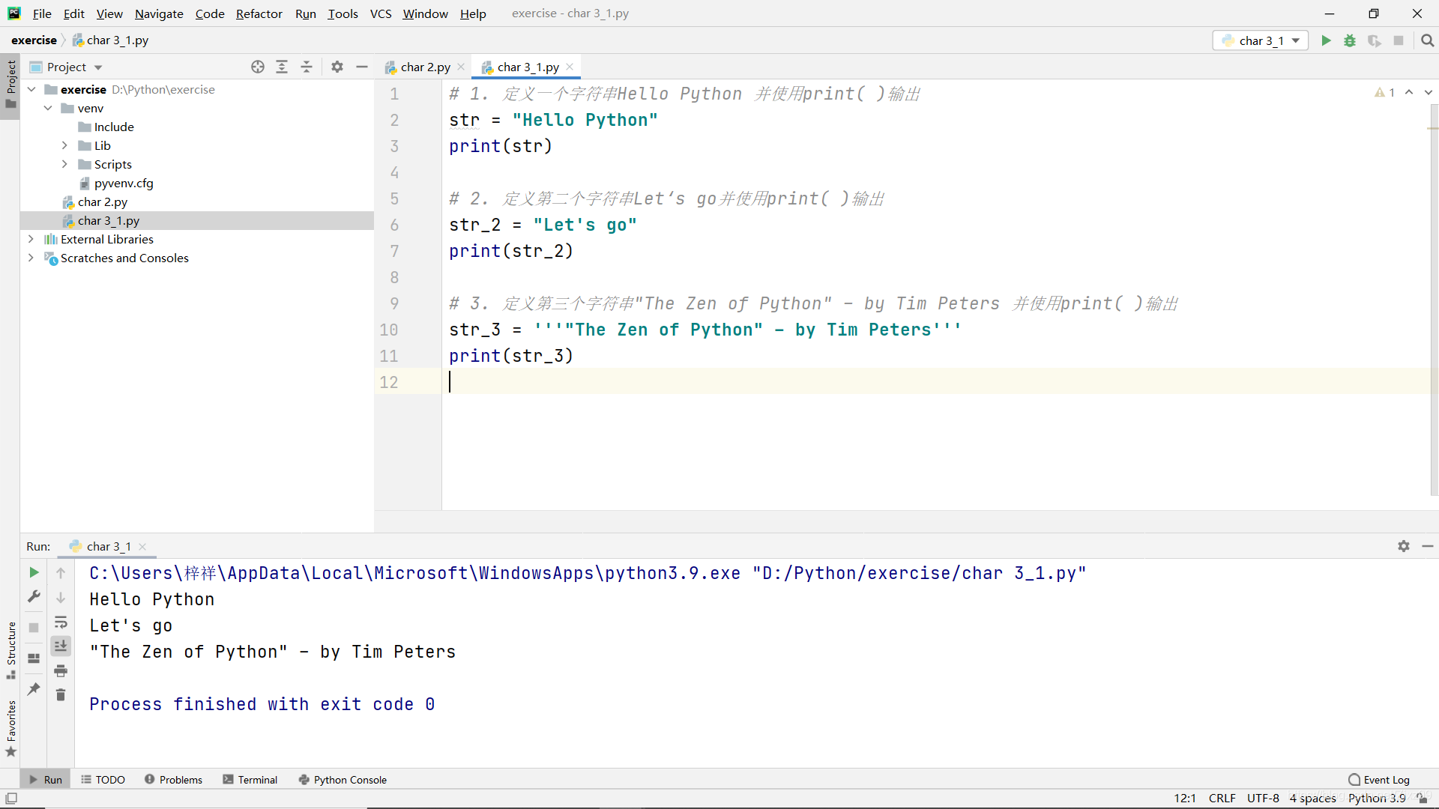The image size is (1439, 809).
Task: Open run configuration wrench icon
Action: pyautogui.click(x=34, y=596)
